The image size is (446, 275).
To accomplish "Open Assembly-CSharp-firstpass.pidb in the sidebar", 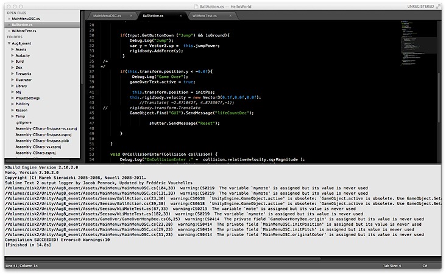I will coord(37,141).
